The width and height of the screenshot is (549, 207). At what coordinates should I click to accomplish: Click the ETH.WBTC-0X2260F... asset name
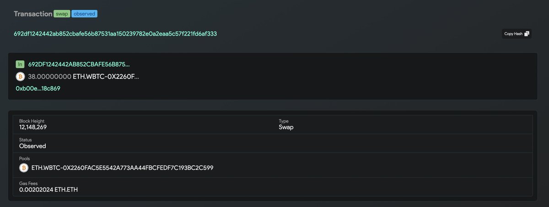[x=106, y=76]
